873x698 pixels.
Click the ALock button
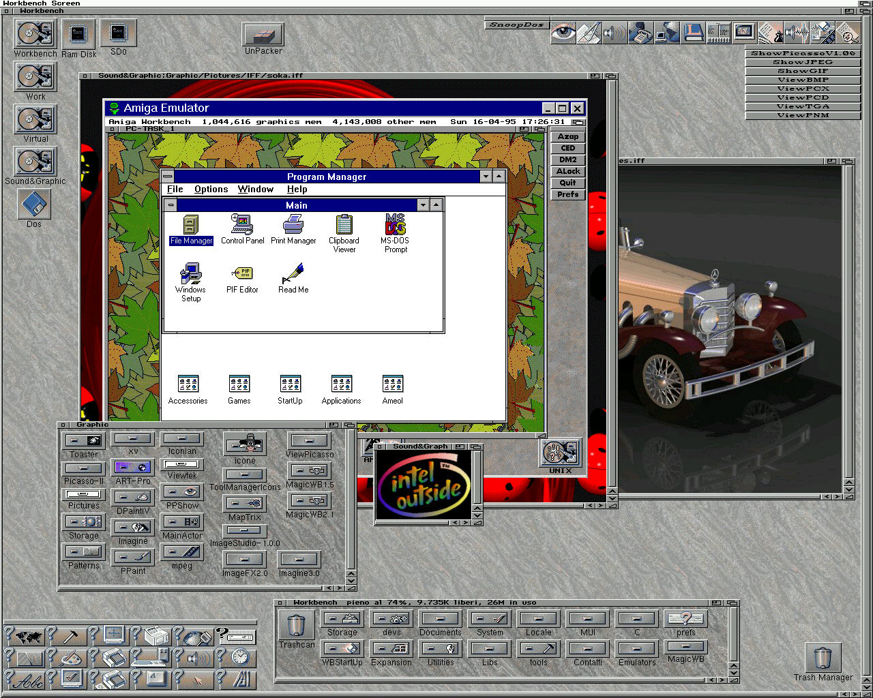point(568,171)
